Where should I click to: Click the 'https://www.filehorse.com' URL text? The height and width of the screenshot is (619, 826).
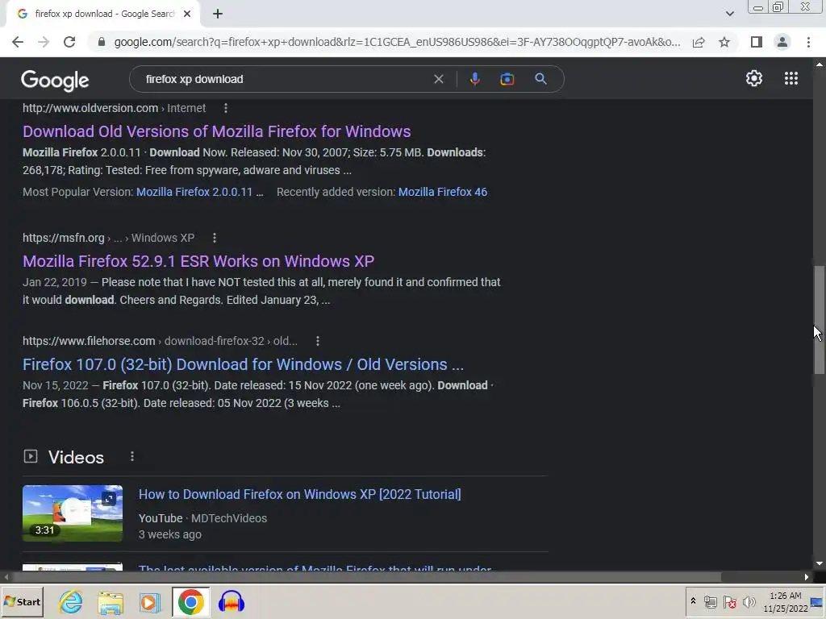[89, 341]
